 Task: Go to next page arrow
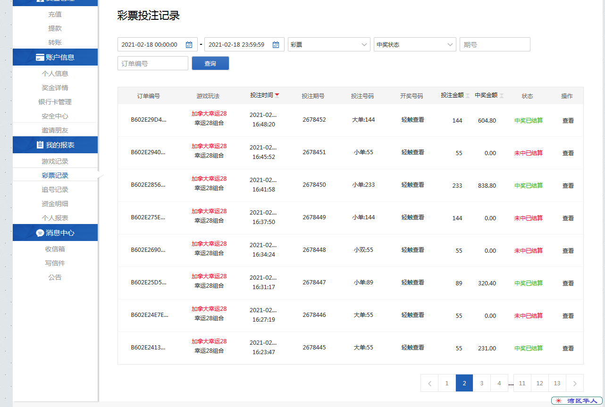pyautogui.click(x=575, y=383)
